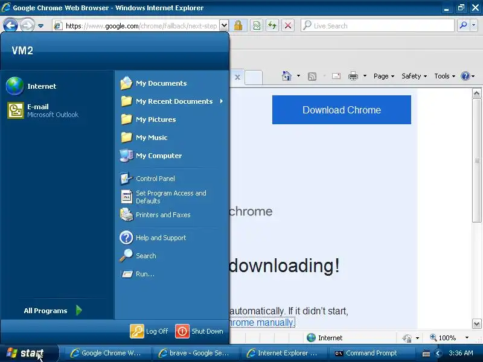The width and height of the screenshot is (483, 362).
Task: Open the Tools menu
Action: [x=444, y=76]
